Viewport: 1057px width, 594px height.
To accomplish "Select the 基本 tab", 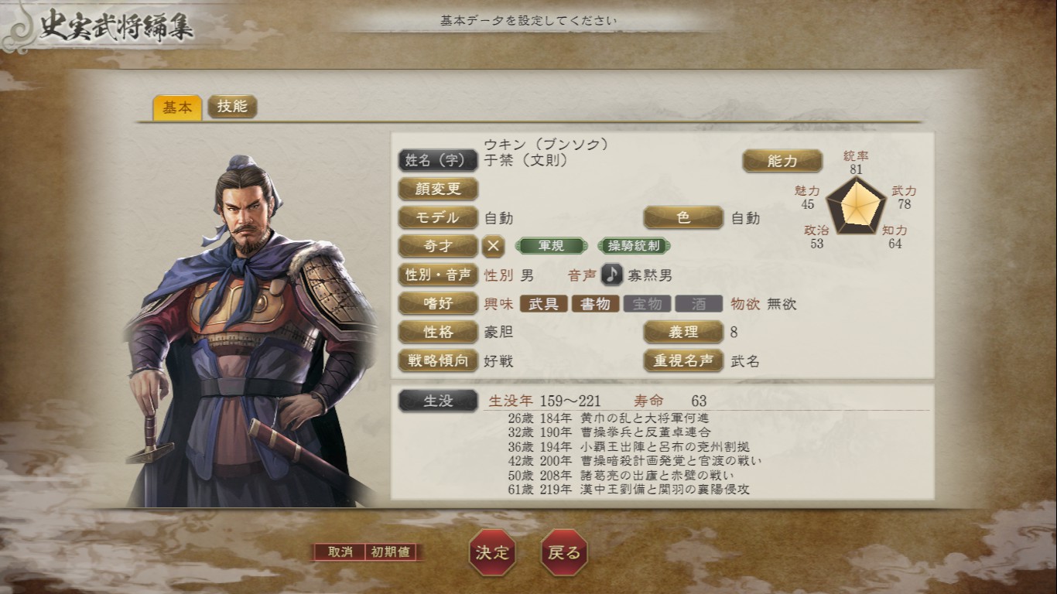I will [x=177, y=108].
